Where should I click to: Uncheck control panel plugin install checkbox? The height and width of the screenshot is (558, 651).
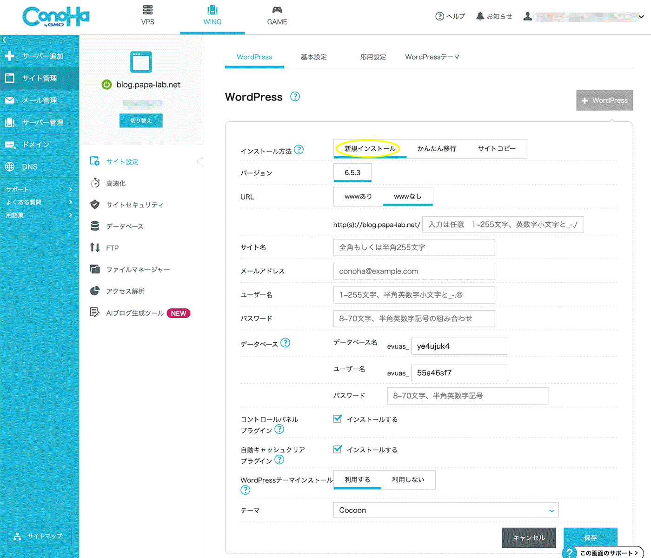(x=338, y=419)
